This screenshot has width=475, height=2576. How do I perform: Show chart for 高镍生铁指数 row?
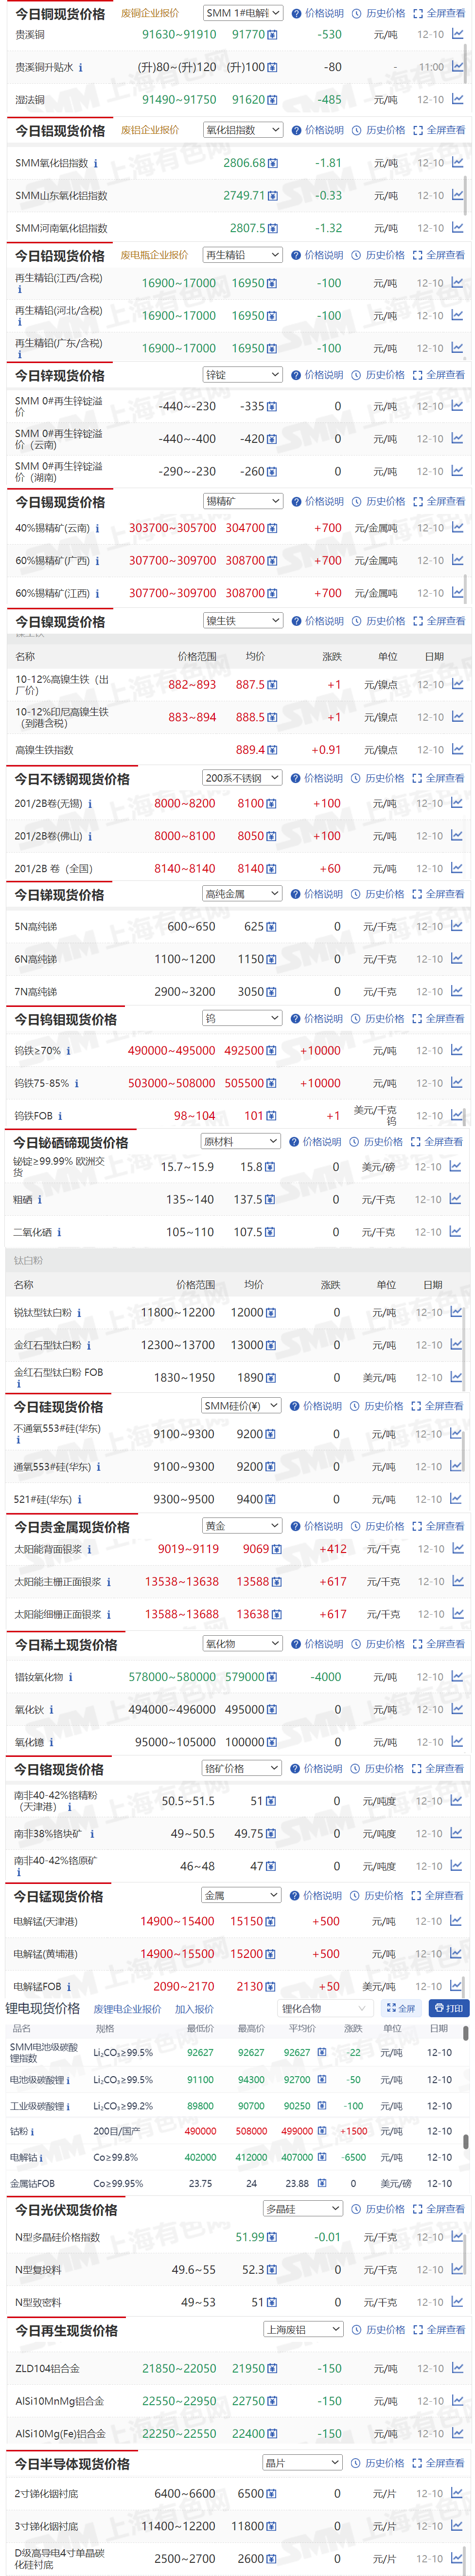[457, 749]
